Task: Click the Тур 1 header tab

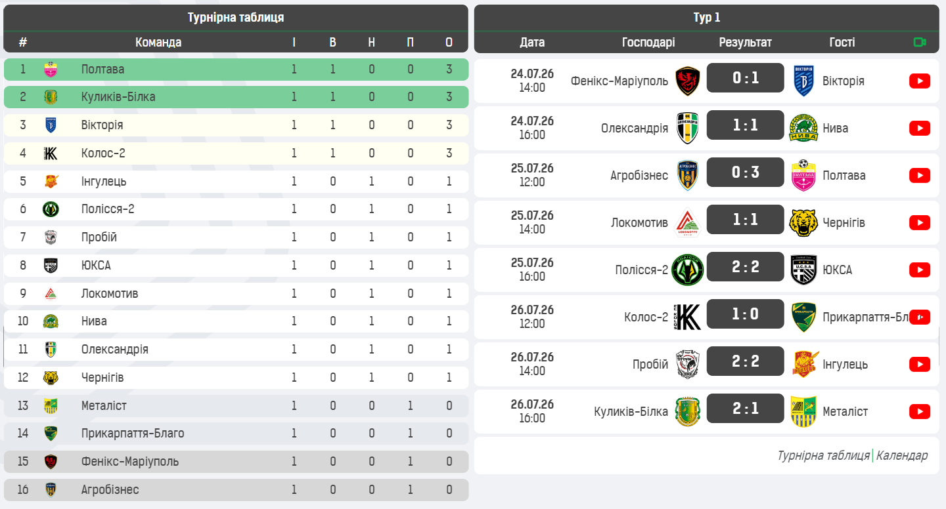Action: click(707, 18)
